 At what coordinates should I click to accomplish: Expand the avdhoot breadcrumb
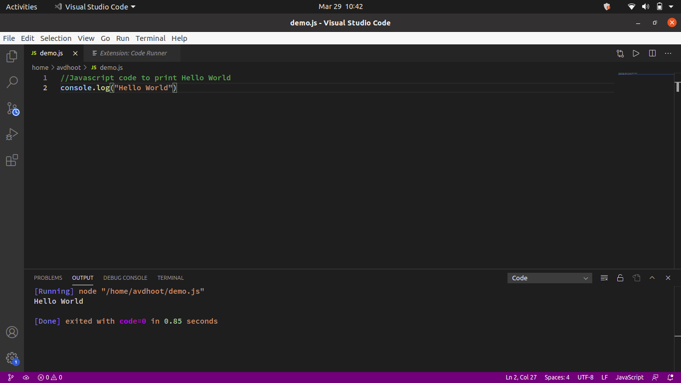(69, 67)
